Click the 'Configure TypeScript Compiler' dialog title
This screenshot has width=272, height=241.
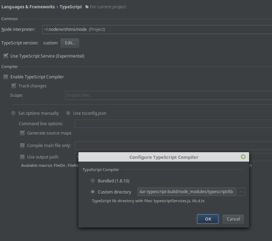click(x=164, y=157)
